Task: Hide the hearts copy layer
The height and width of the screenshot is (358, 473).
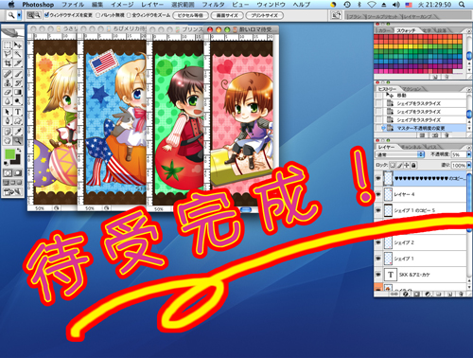Action: [378, 178]
